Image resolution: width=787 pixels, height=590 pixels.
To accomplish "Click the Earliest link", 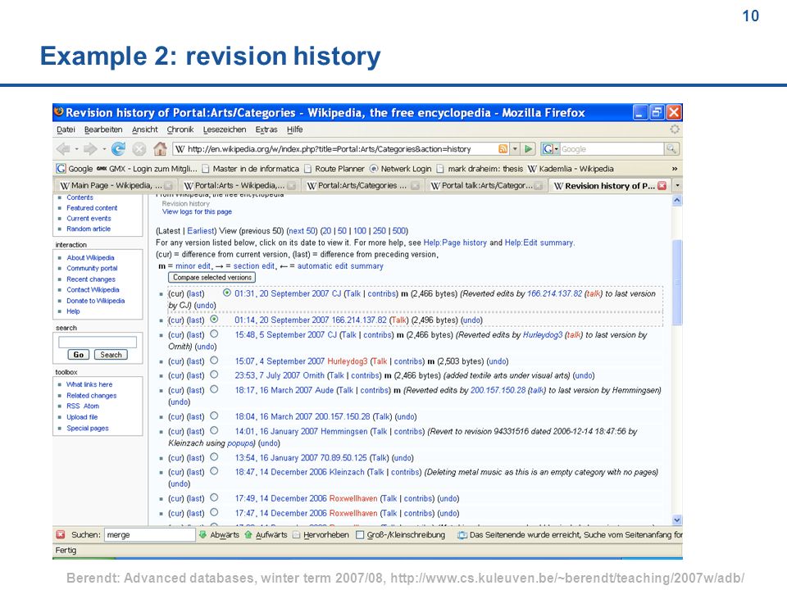I will (x=201, y=231).
